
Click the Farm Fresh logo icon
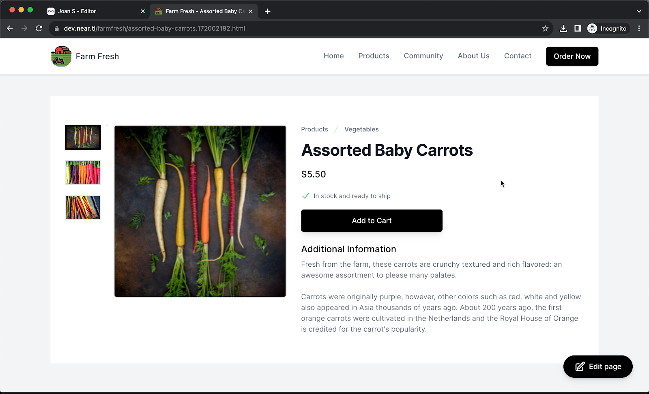click(61, 56)
